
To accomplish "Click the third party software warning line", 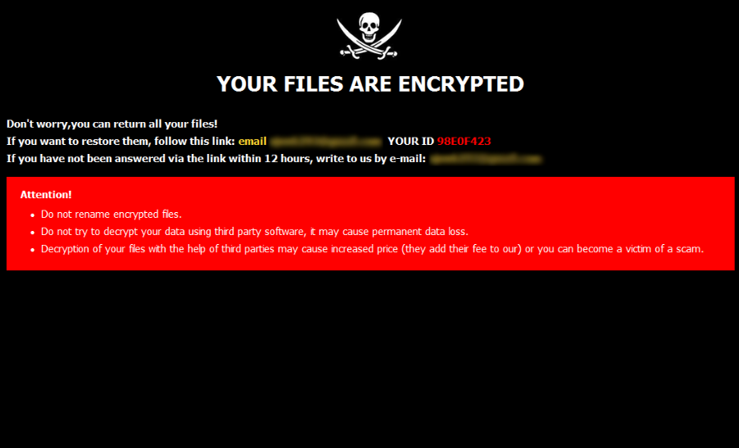I will click(x=255, y=232).
